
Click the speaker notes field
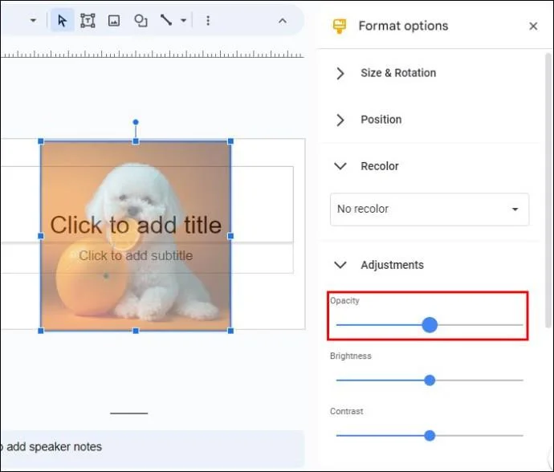click(152, 447)
